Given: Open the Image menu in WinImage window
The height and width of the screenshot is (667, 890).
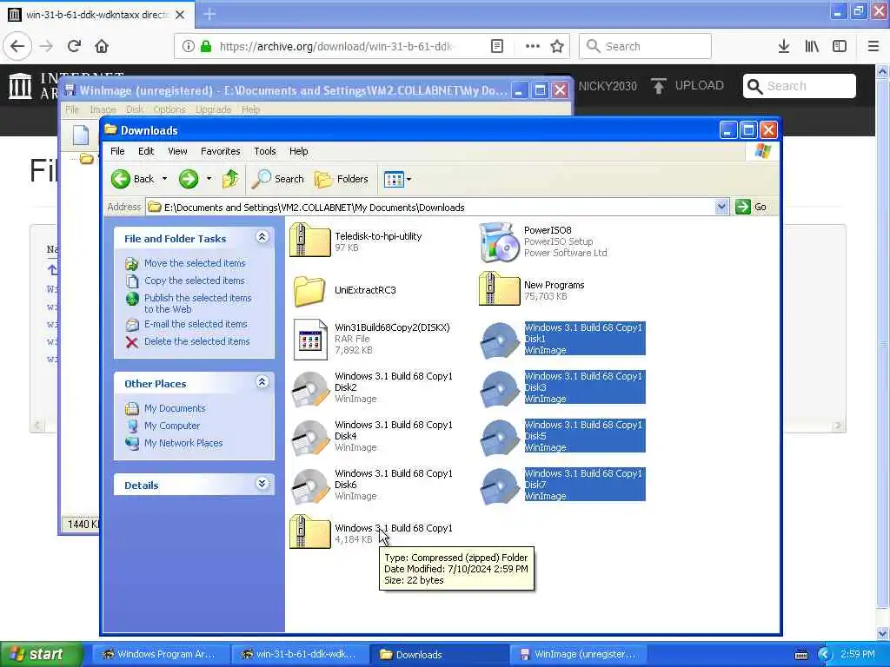Looking at the screenshot, I should pyautogui.click(x=103, y=109).
